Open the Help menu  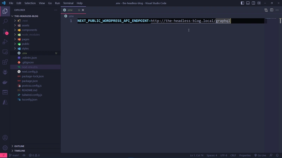[x=80, y=3]
